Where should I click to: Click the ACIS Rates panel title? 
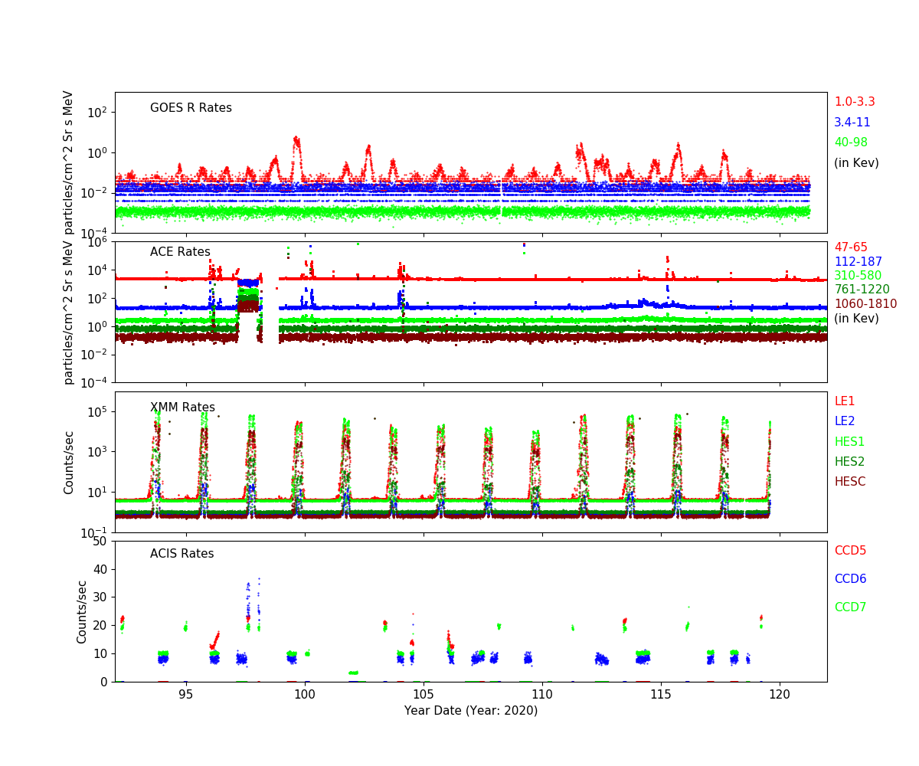coord(182,554)
